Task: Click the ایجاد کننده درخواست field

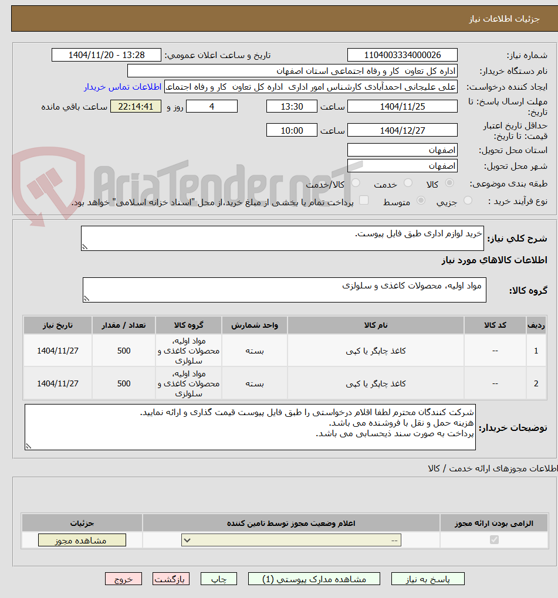Action: (x=310, y=87)
